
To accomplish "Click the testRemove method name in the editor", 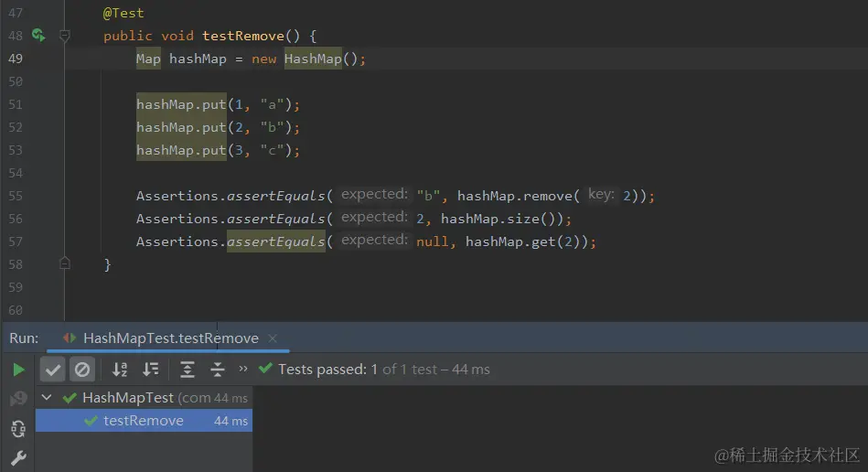I will [x=243, y=36].
